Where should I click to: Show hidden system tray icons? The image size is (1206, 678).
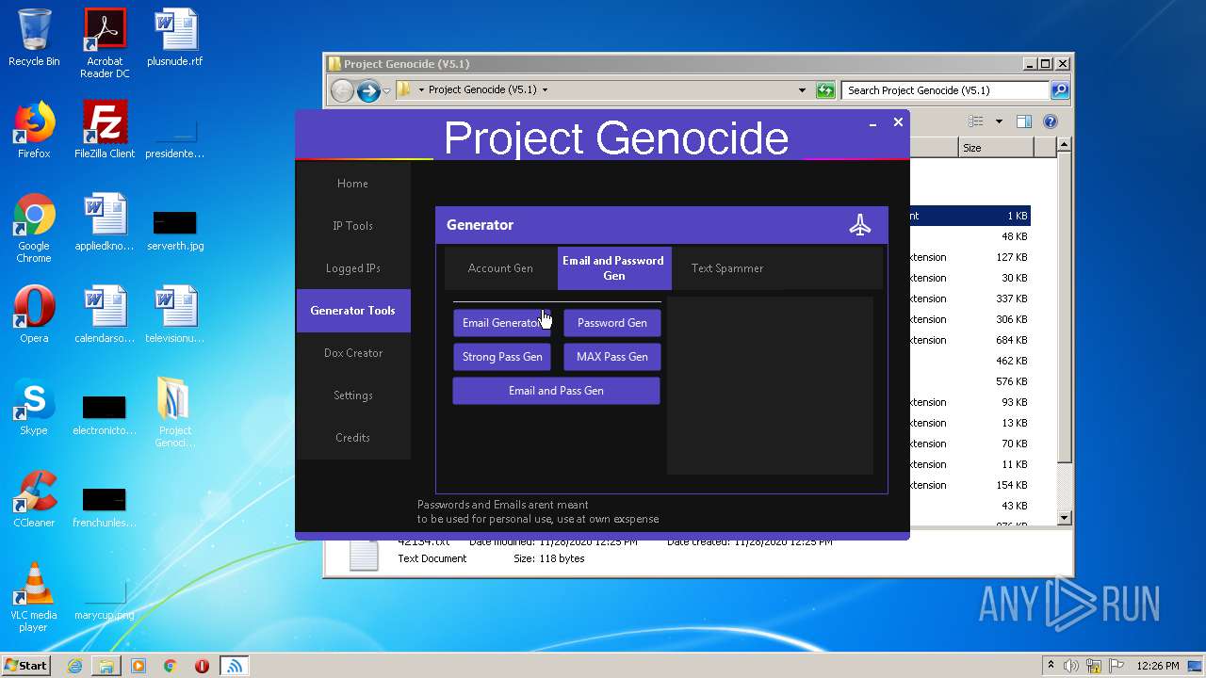click(x=1051, y=666)
